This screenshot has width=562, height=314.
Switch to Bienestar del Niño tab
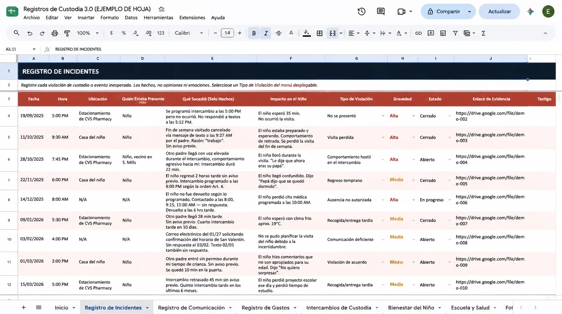click(411, 307)
